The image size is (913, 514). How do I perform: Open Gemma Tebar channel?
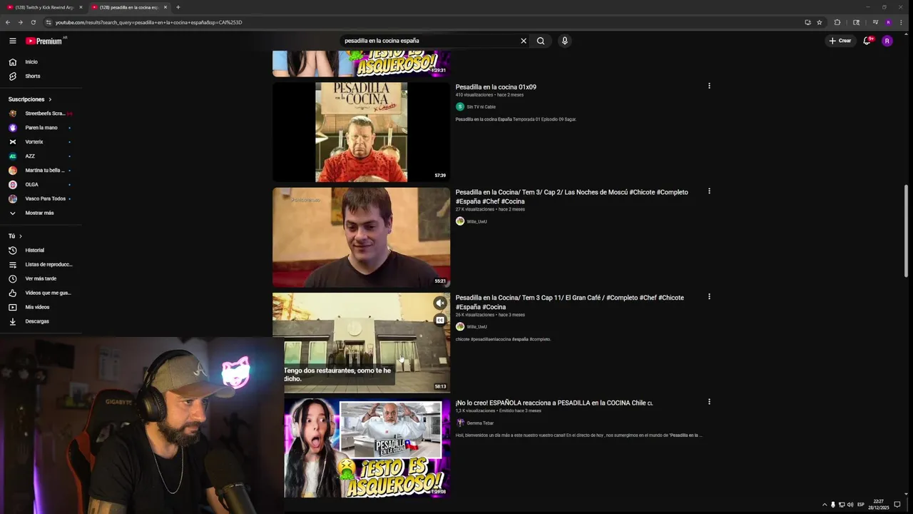[480, 423]
